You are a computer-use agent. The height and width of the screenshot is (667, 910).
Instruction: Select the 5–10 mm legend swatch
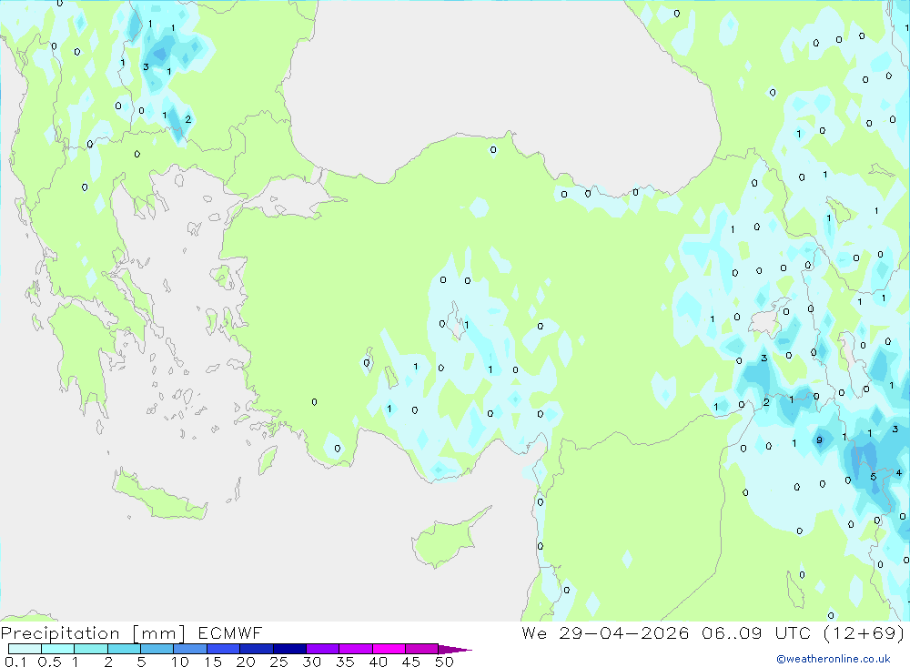[x=157, y=649]
